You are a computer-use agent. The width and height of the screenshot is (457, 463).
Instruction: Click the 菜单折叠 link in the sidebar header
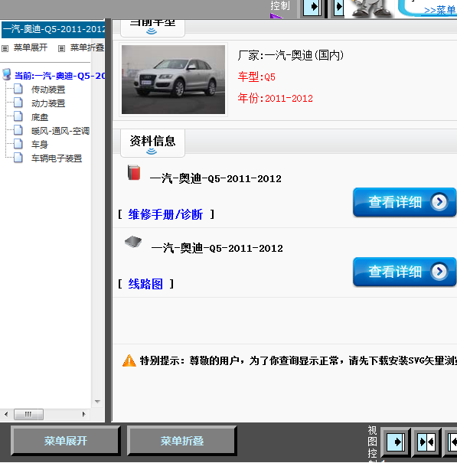(x=87, y=47)
